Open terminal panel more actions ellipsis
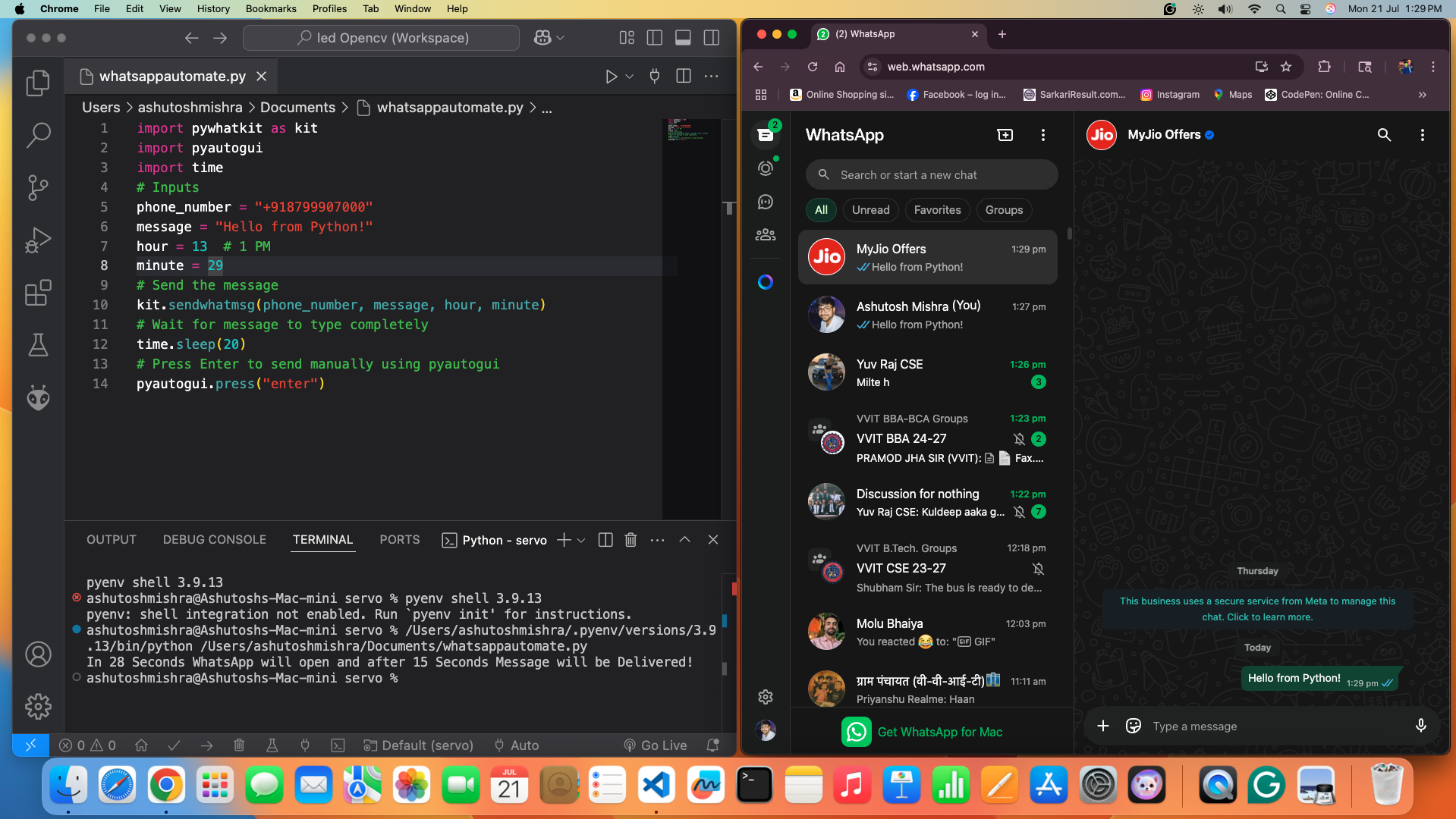The image size is (1456, 819). tap(657, 540)
